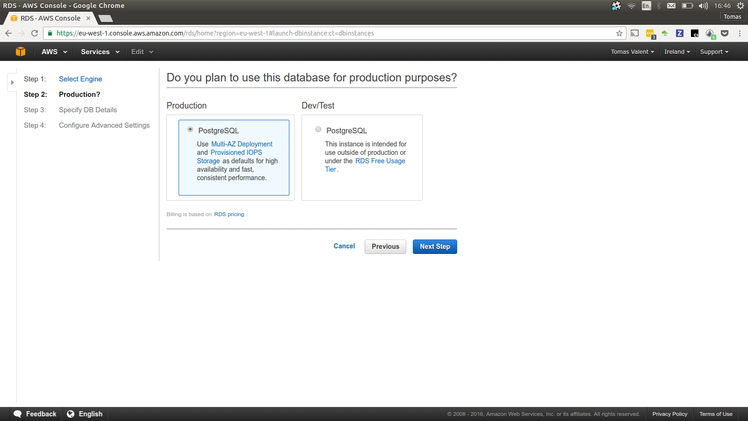
Task: Switch to the RDS AWS Console browser tab
Action: [50, 18]
